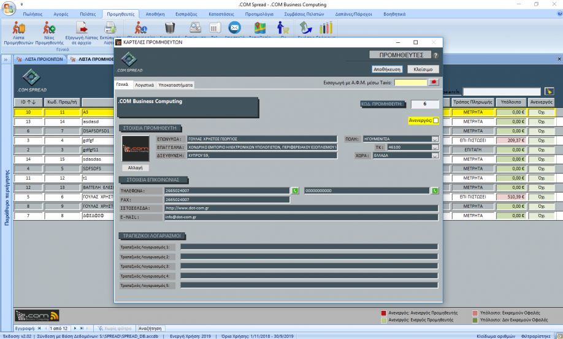Go to the first record in the navigator
The height and width of the screenshot is (339, 563).
click(x=39, y=328)
